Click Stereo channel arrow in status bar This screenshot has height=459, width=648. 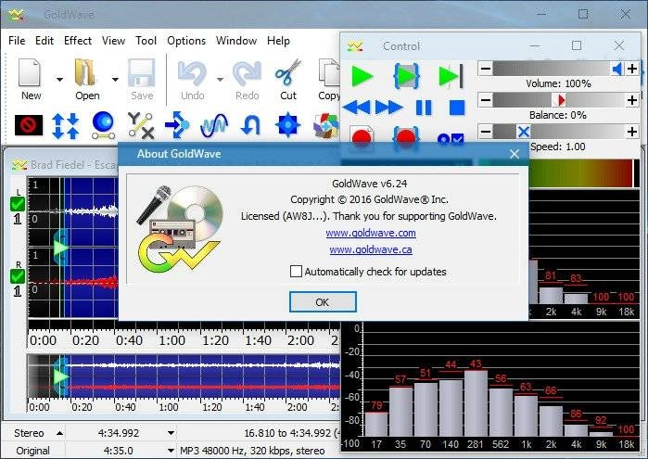click(x=60, y=433)
